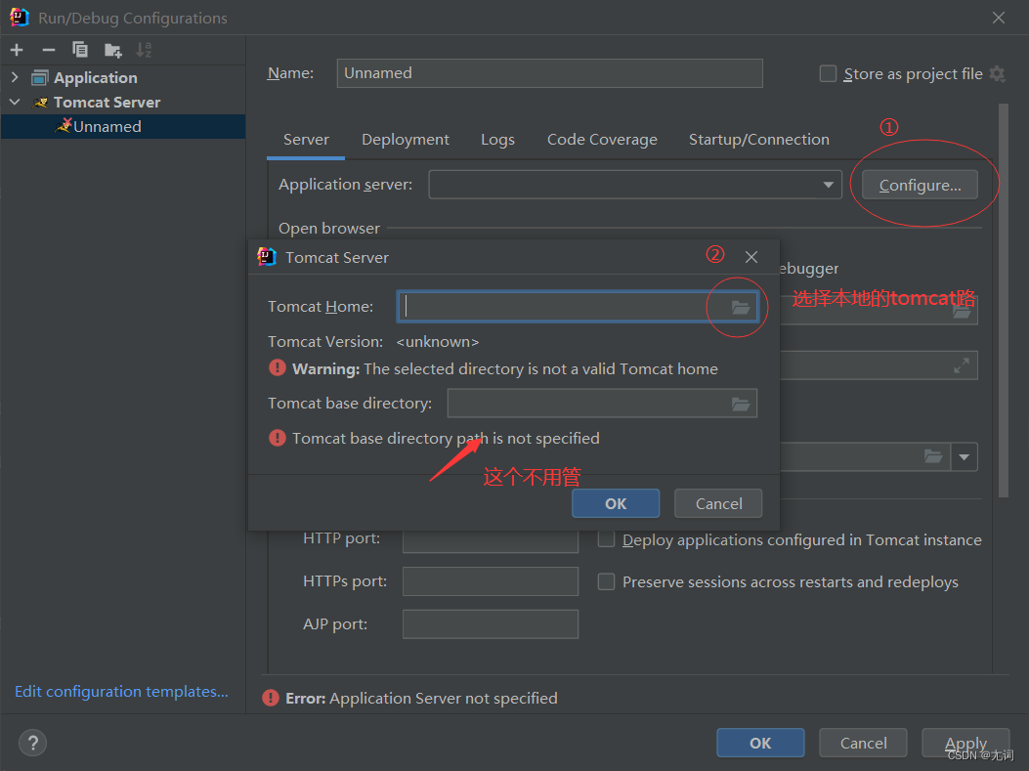
Task: Add new configuration with plus icon
Action: click(x=17, y=50)
